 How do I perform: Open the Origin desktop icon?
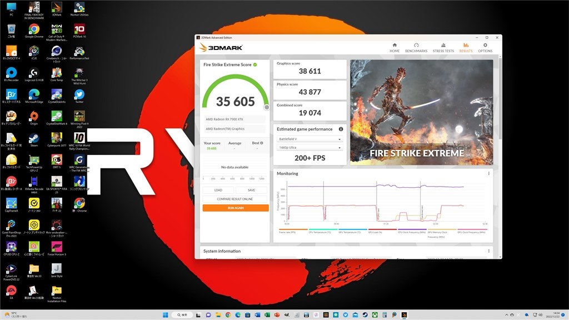click(34, 118)
